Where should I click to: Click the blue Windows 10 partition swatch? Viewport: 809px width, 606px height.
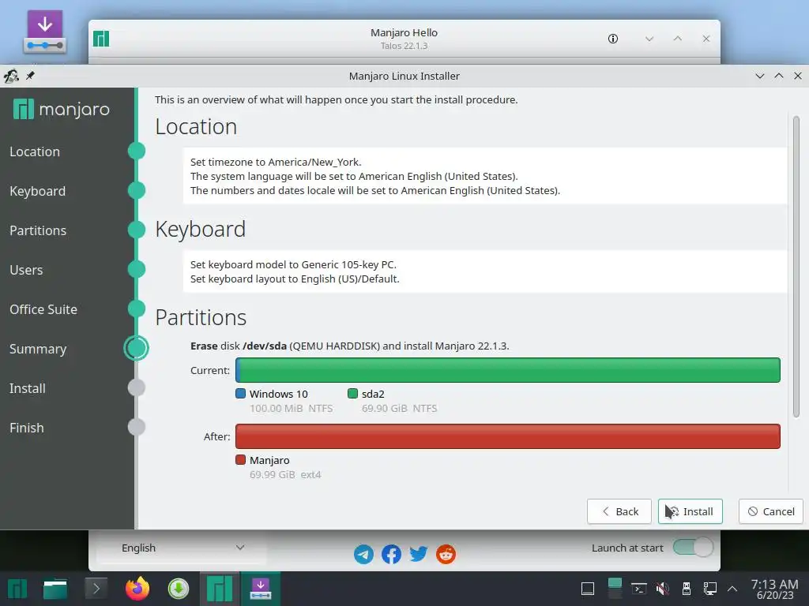tap(240, 394)
